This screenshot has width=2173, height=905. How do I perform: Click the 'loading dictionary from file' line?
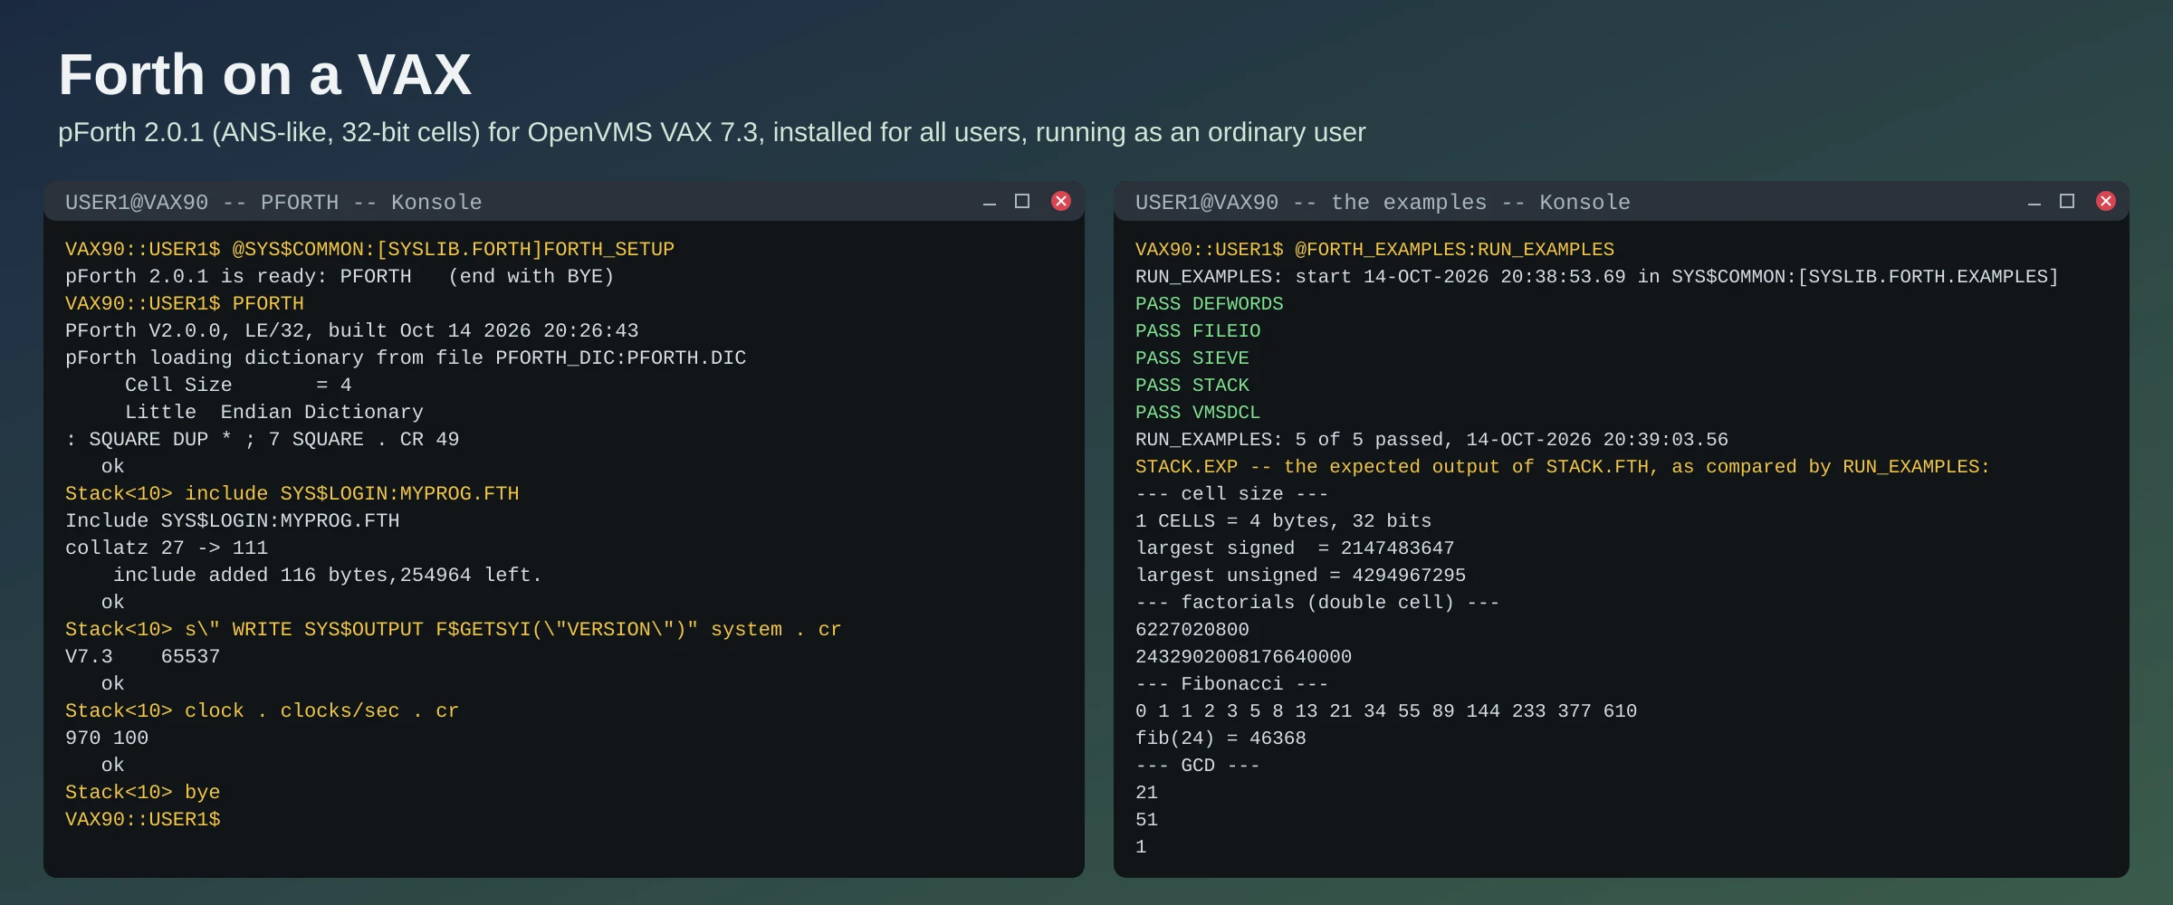pos(406,357)
